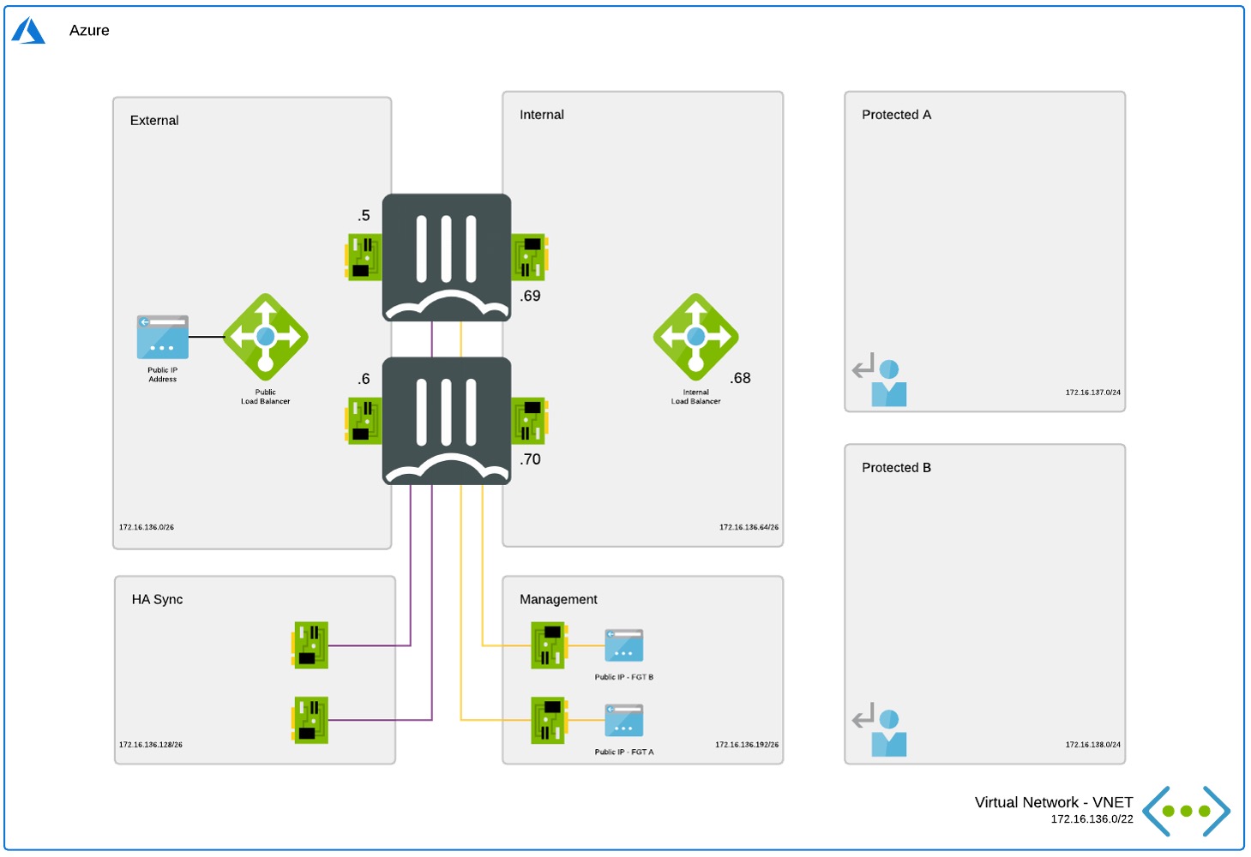Click the Public IP - FGT A icon

[x=624, y=720]
